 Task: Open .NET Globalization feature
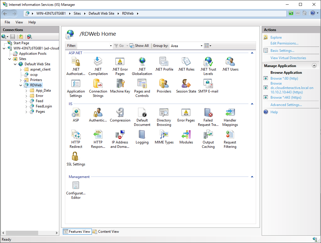(x=142, y=66)
